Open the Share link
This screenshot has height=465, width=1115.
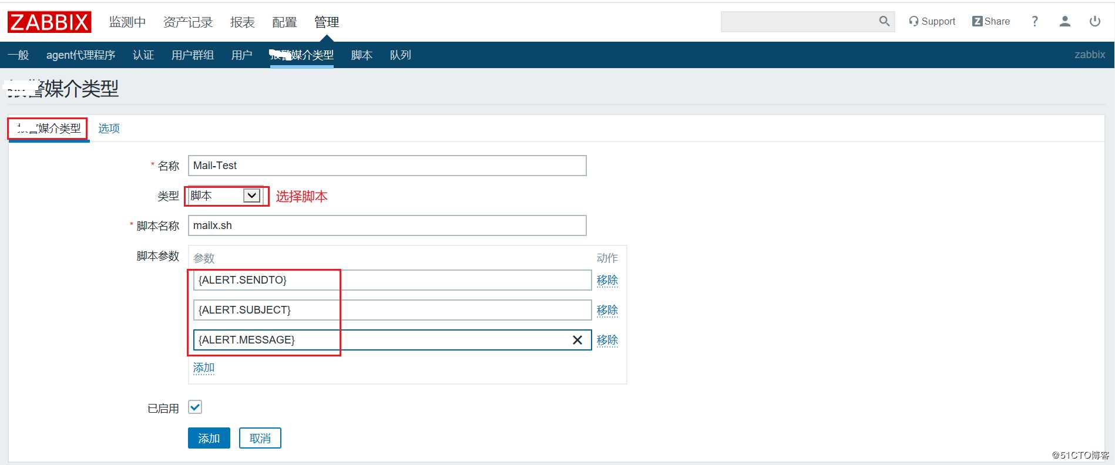[x=991, y=21]
